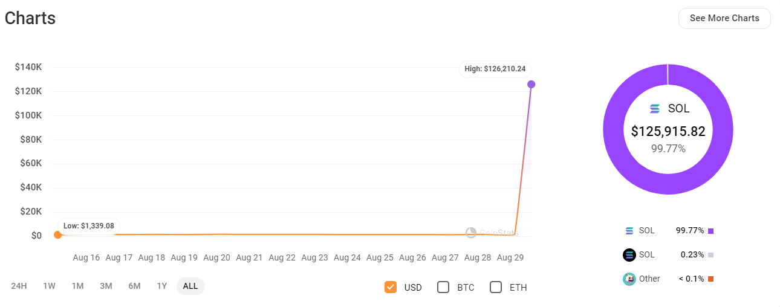Enable the ETH currency checkbox
Viewport: 780px width, 307px height.
(496, 287)
